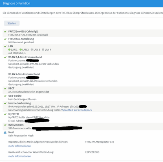163x162 pixels.
Task: Click Gastzugang deaktiviert under 5-GHz band
Action: pos(21,84)
